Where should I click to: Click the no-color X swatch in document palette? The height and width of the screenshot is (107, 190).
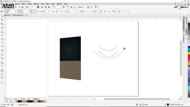[11, 101]
